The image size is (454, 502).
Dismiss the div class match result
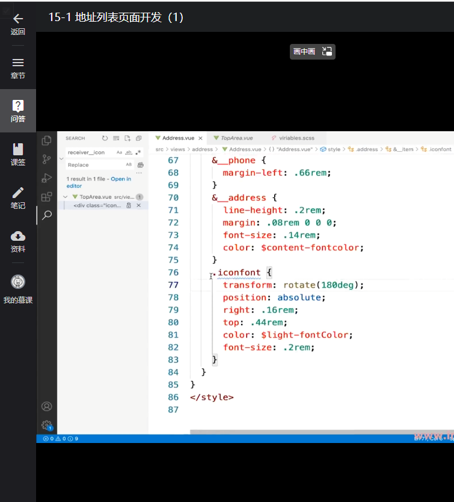pos(138,205)
